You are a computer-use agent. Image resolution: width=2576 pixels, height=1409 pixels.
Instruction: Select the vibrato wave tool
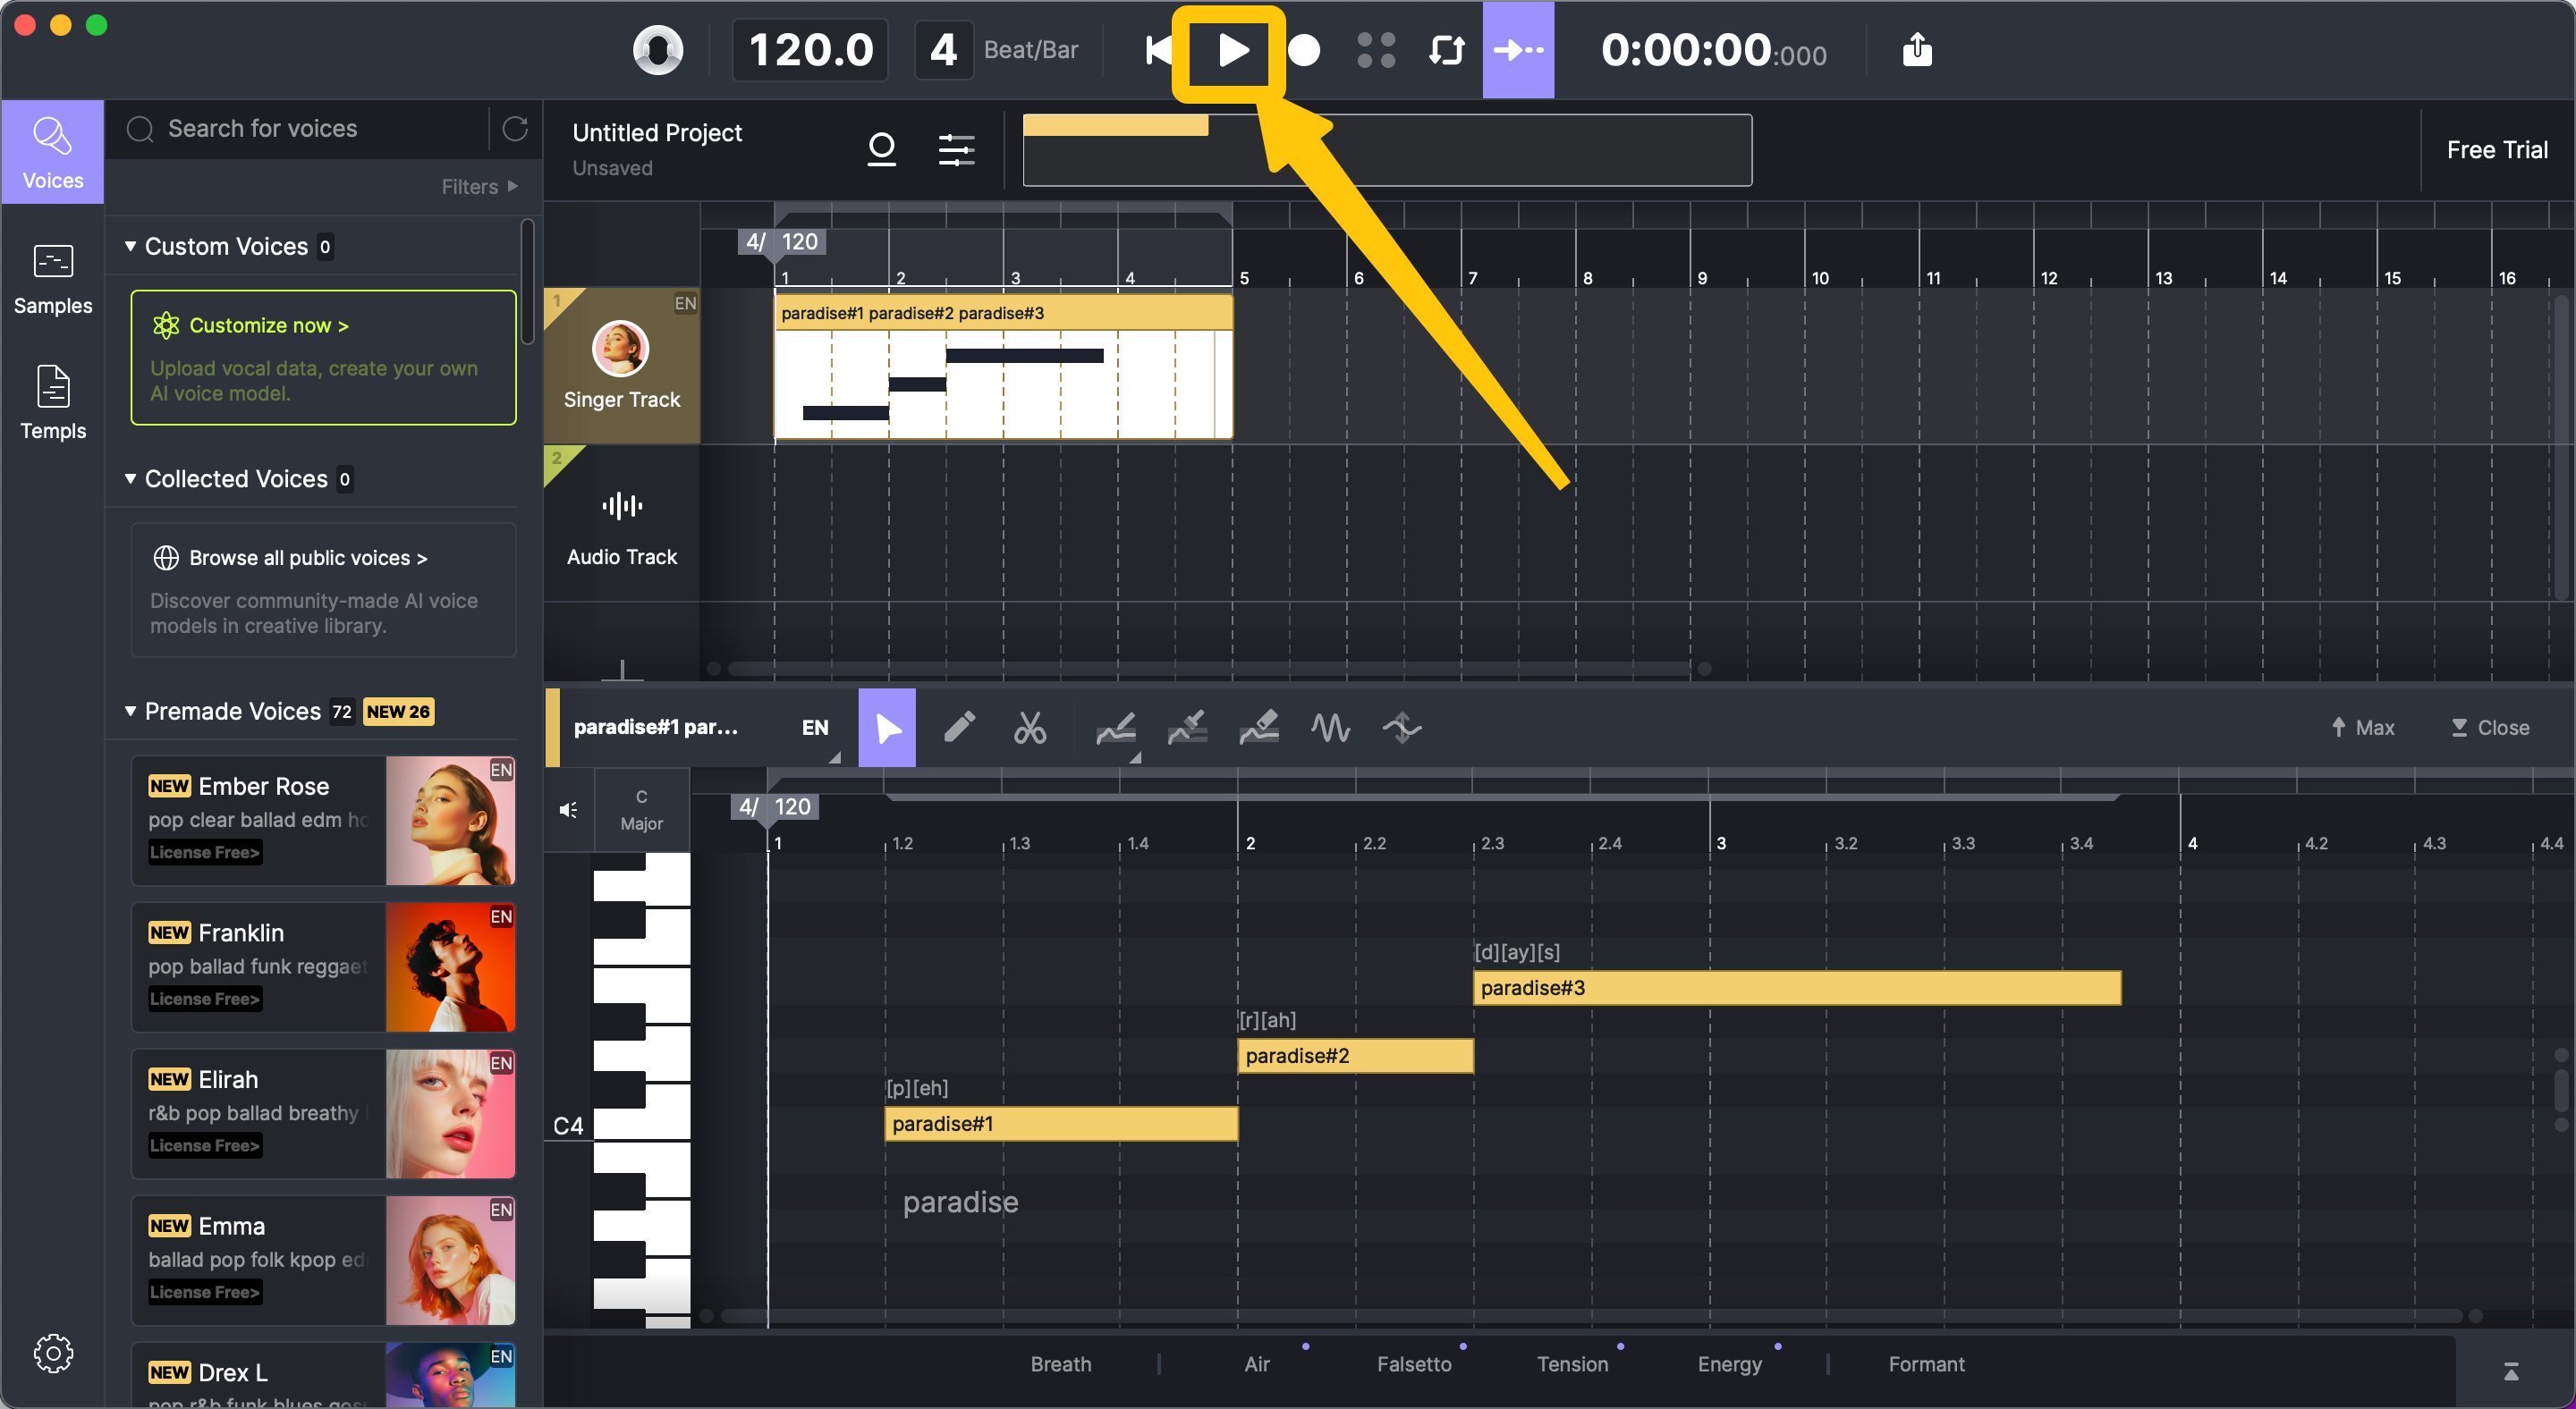coord(1331,728)
